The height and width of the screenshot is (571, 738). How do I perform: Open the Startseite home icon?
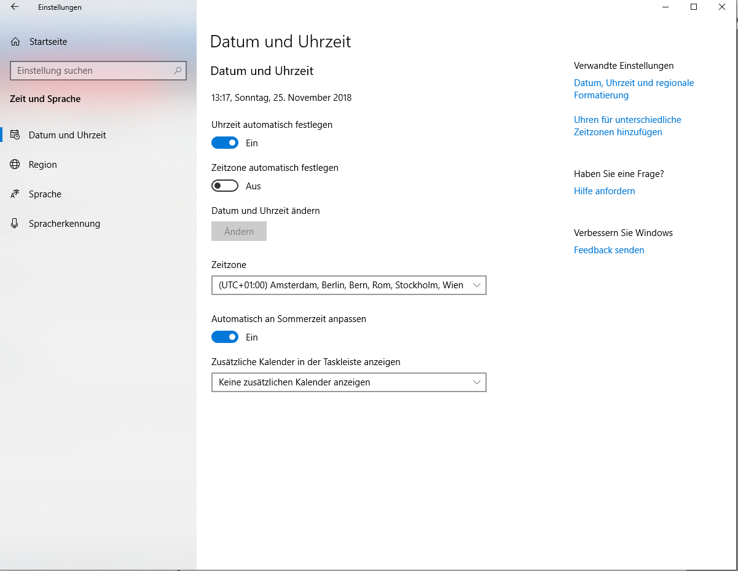pos(15,42)
